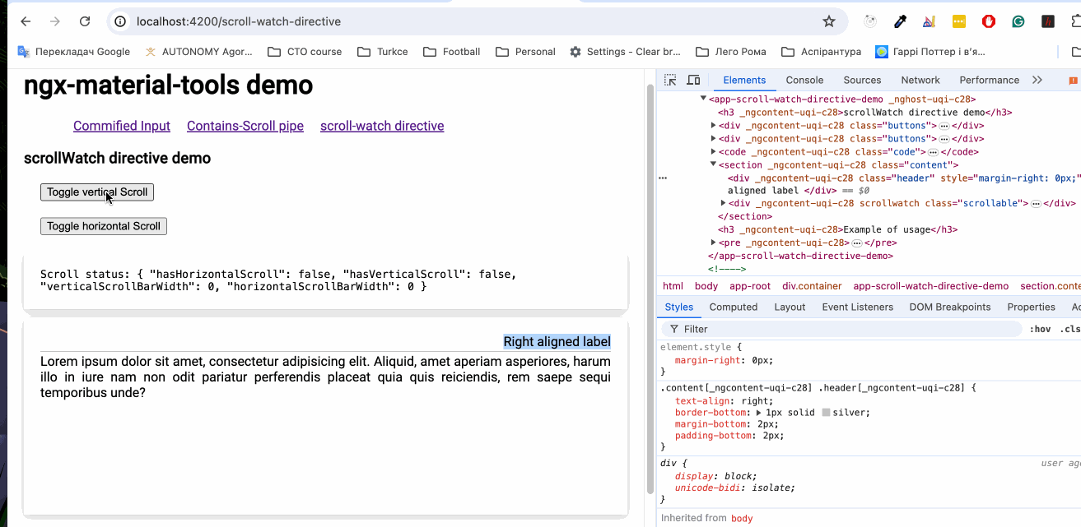This screenshot has width=1081, height=527.
Task: Open the Turkce bookmark folder
Action: (383, 51)
